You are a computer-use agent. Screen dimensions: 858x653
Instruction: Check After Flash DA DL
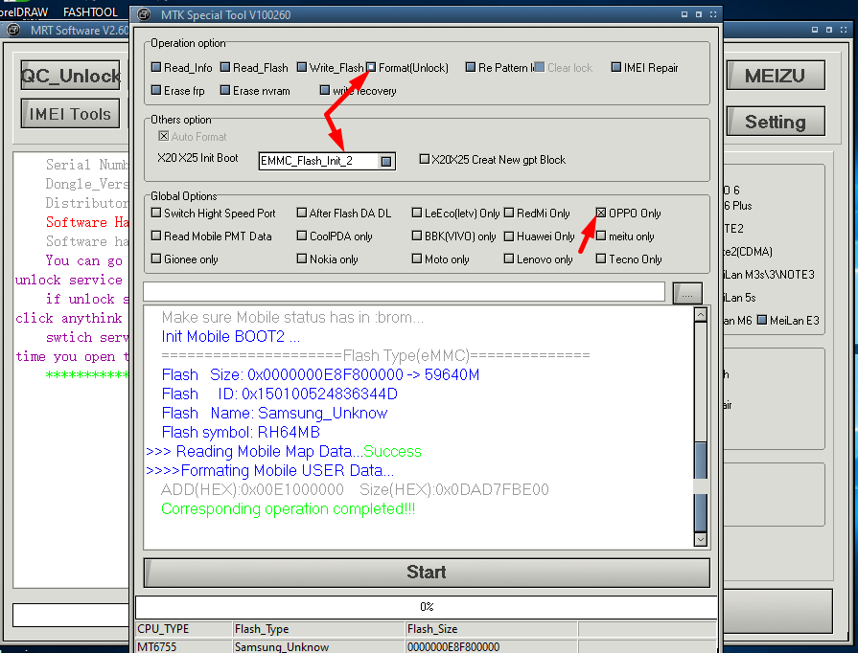click(x=302, y=213)
